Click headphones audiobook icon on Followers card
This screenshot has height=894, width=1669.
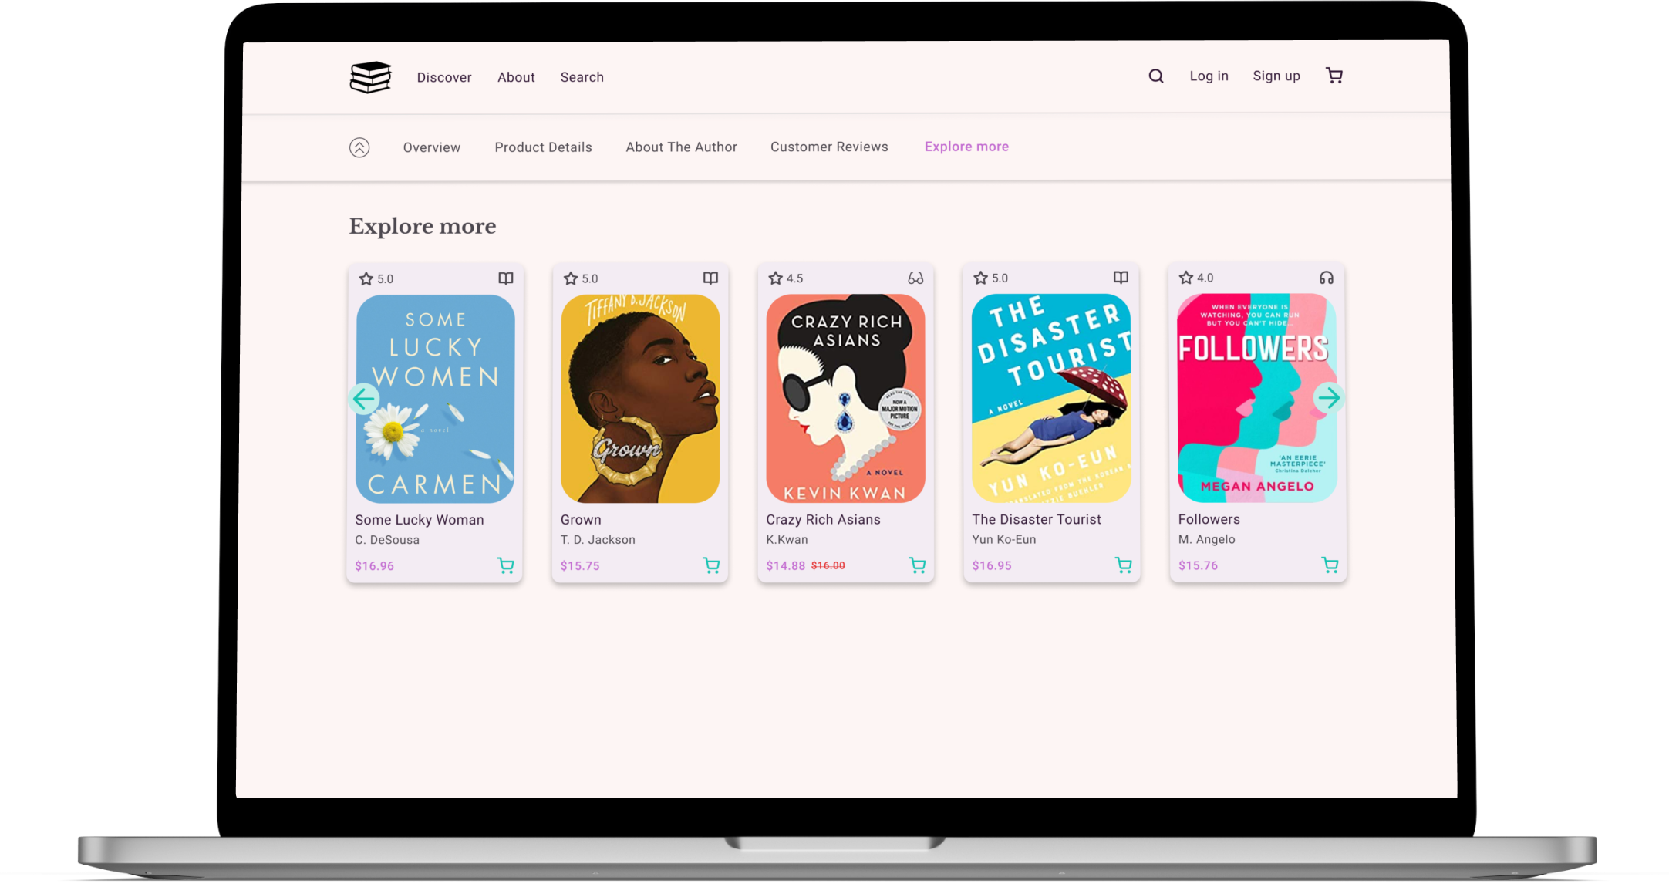[1326, 278]
